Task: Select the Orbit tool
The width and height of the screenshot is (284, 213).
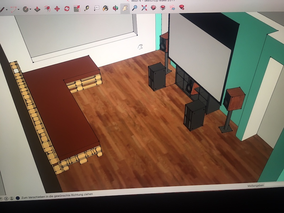Action: [115, 8]
